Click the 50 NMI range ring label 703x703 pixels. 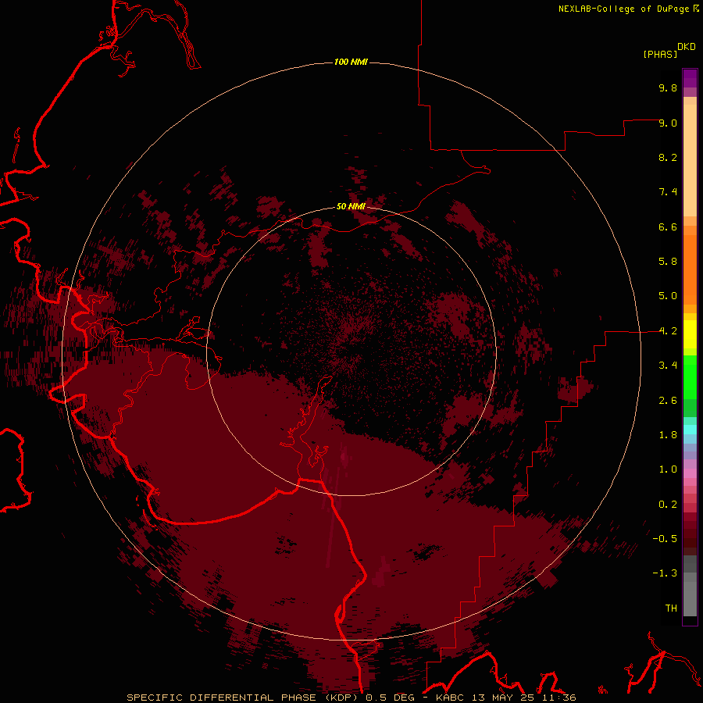pos(351,206)
